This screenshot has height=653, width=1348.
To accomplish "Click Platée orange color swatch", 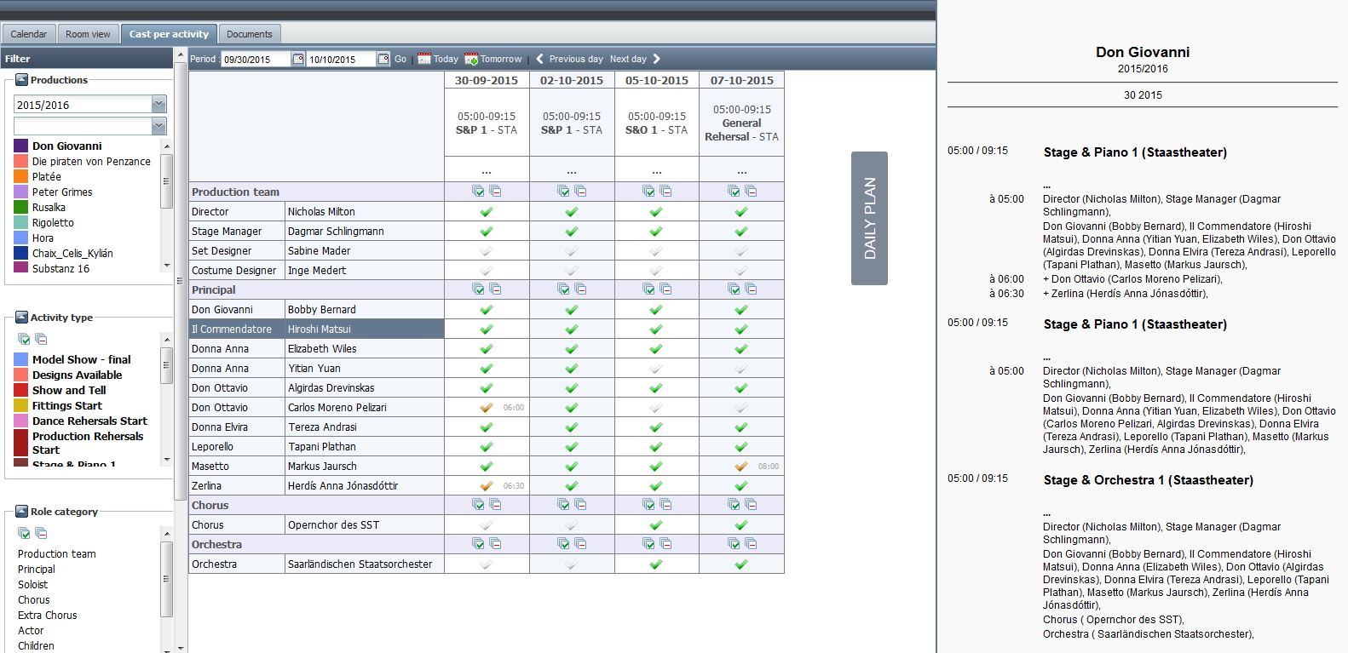I will coord(21,177).
